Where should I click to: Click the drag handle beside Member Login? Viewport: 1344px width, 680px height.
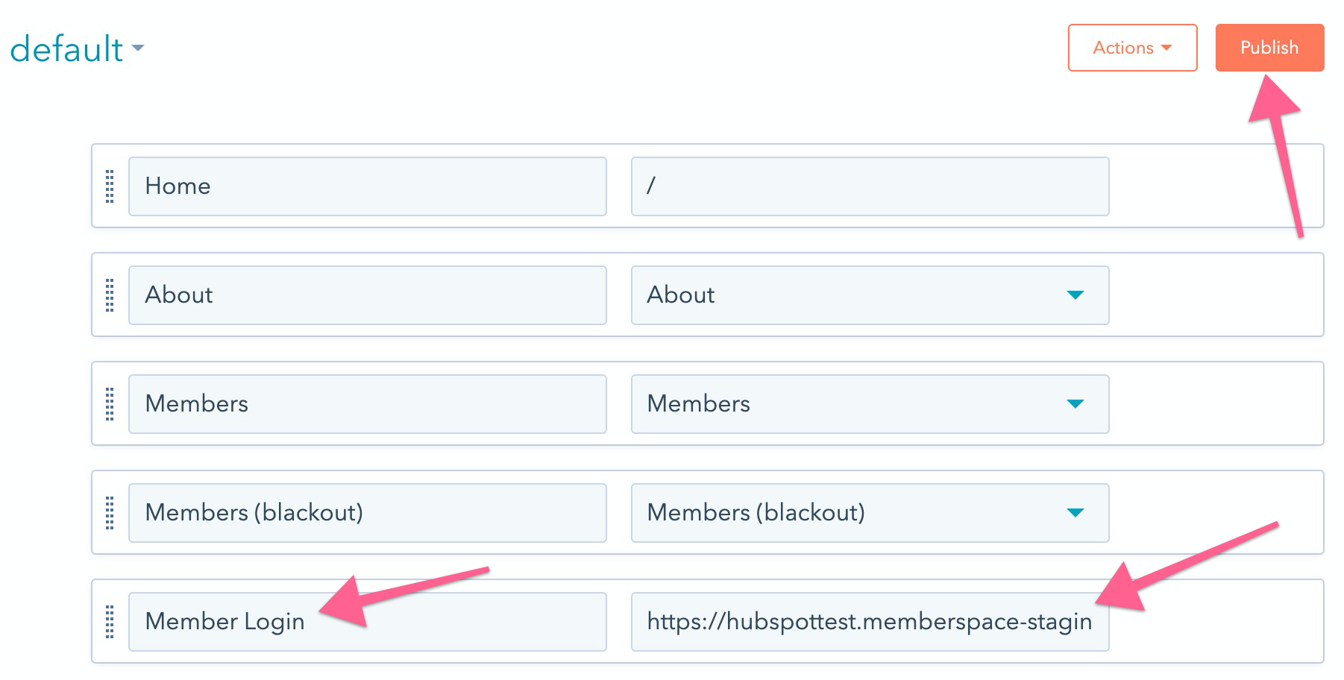[110, 622]
